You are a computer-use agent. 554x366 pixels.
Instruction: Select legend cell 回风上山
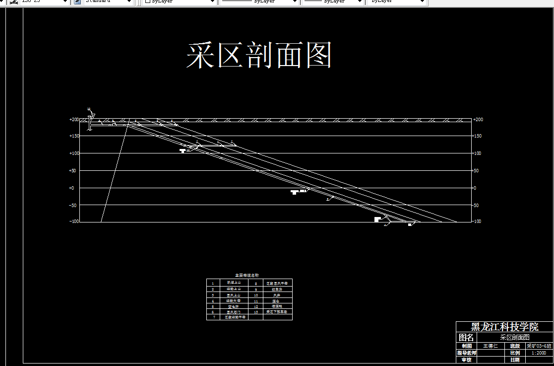[234, 295]
